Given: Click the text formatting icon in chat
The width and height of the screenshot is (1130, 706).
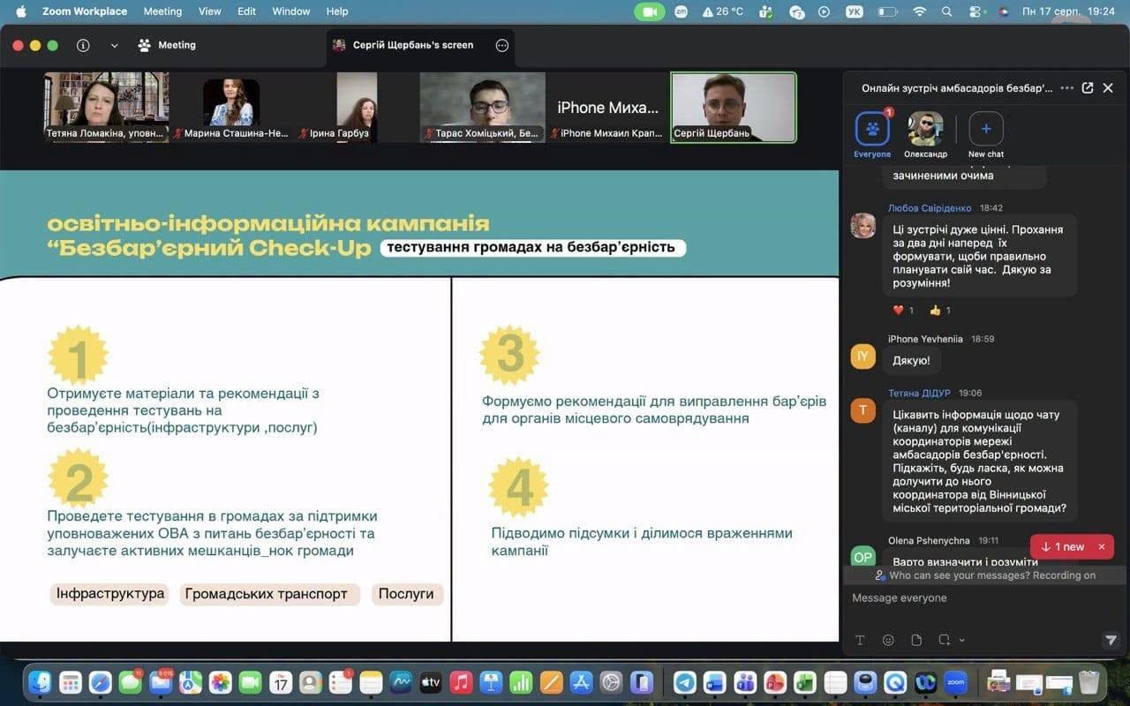Looking at the screenshot, I should click(x=861, y=640).
